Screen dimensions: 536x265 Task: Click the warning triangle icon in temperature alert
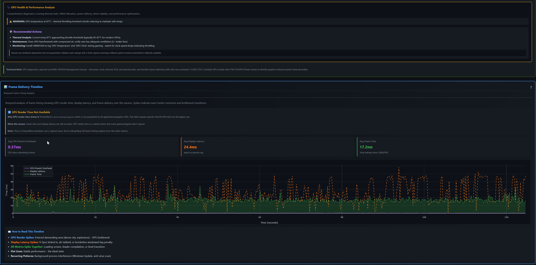coord(11,21)
